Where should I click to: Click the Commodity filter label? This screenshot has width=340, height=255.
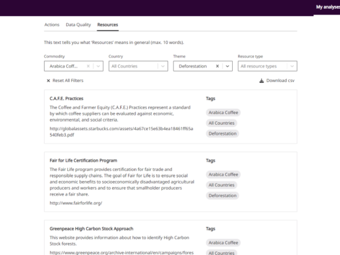coord(54,56)
